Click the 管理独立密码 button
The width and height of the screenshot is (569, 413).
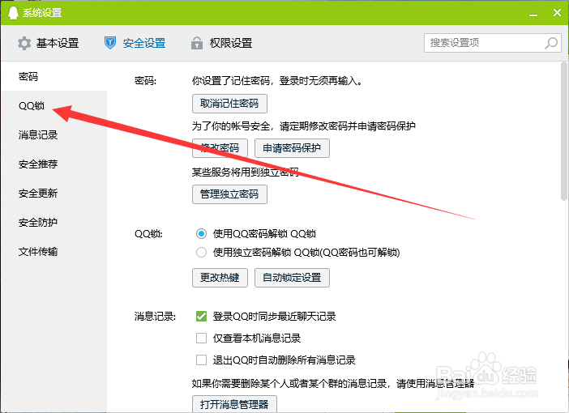pos(229,194)
